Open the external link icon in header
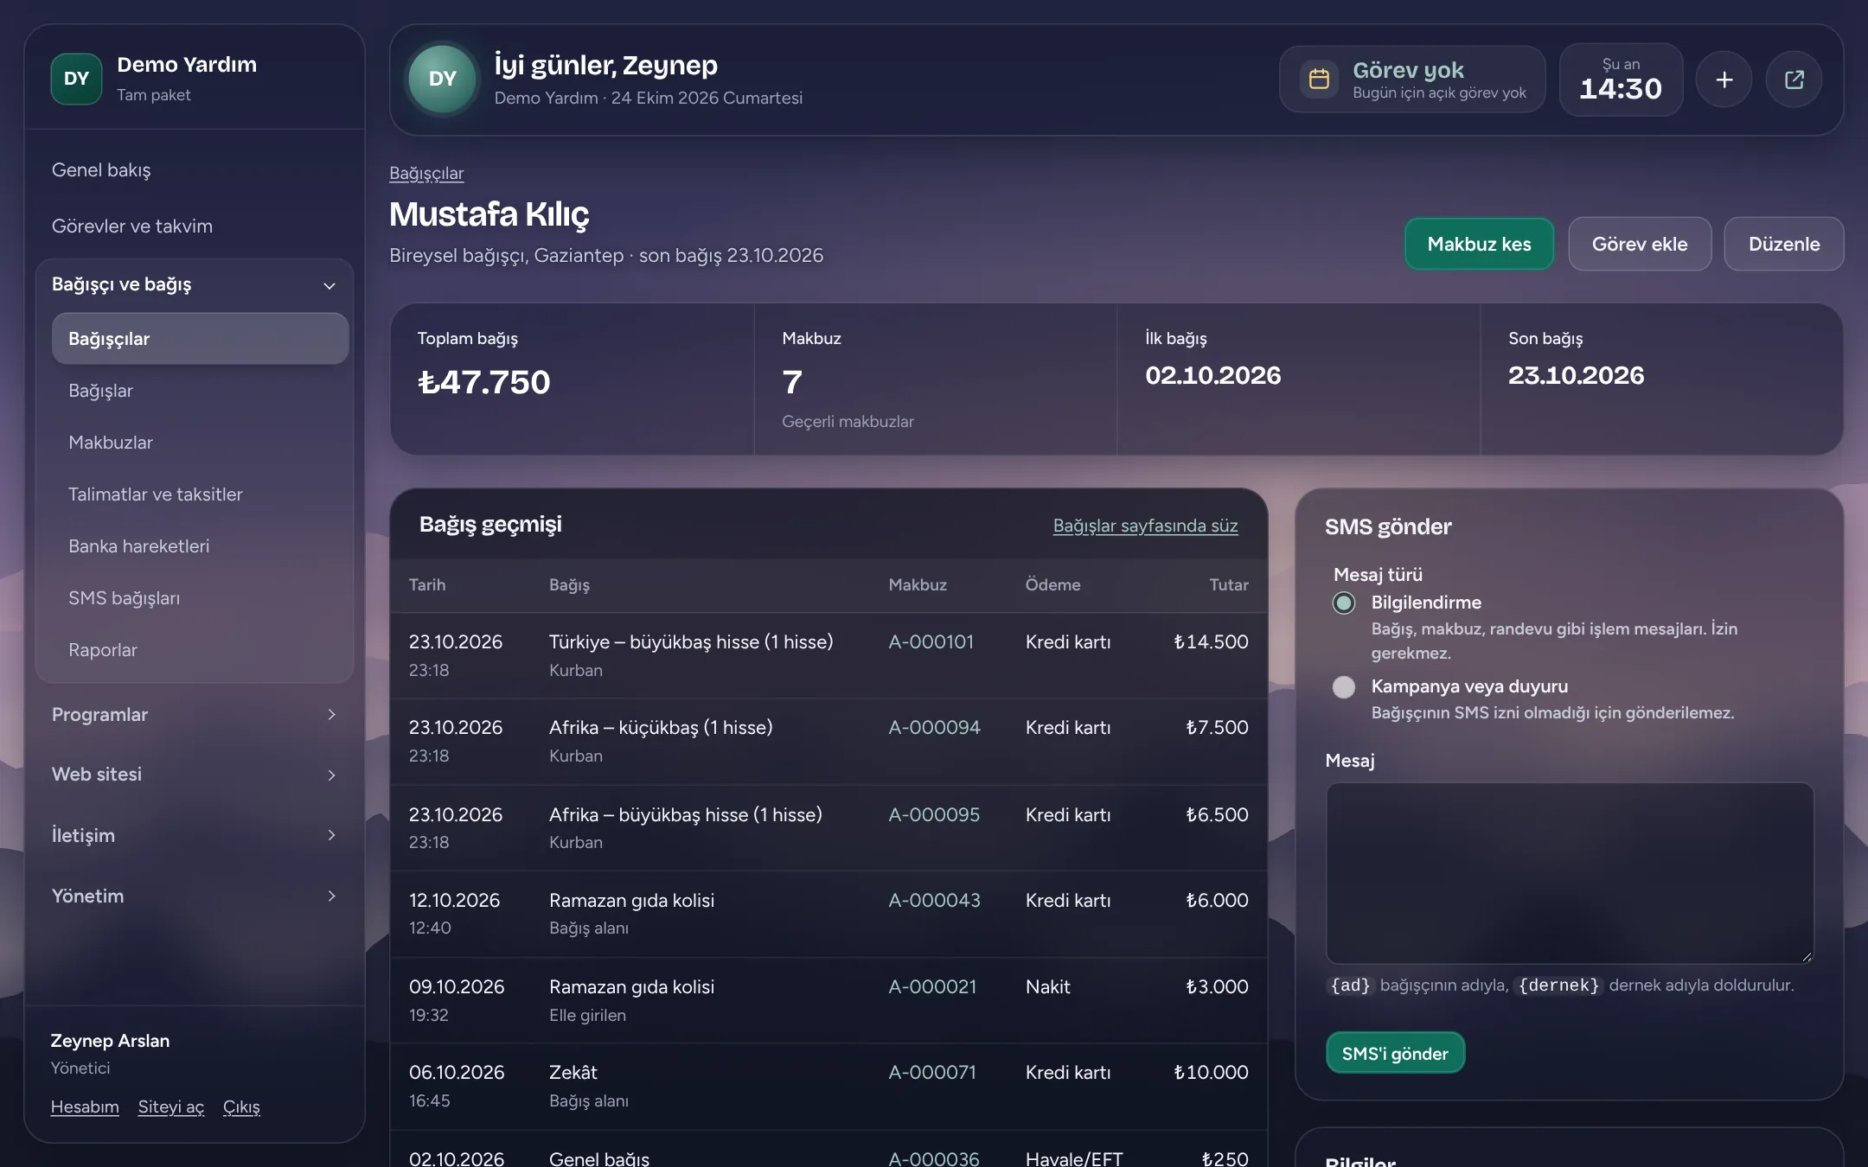The image size is (1868, 1167). [1794, 80]
